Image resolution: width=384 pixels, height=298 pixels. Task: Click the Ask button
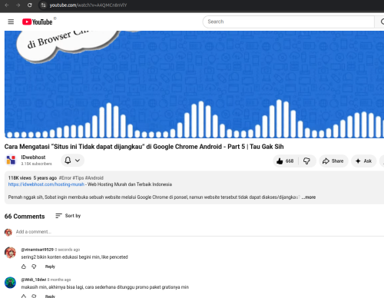pos(363,161)
